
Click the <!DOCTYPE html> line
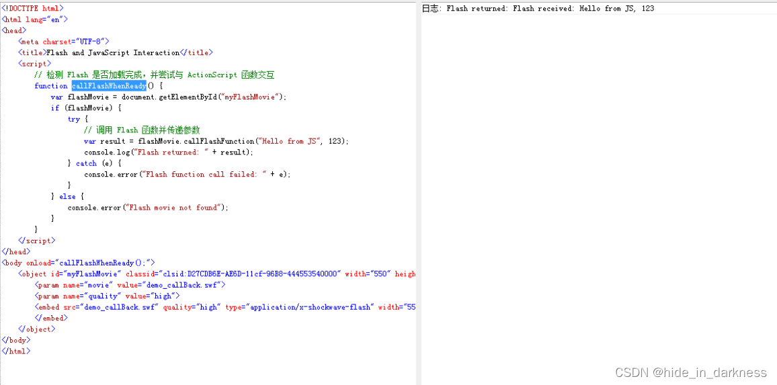click(x=32, y=9)
